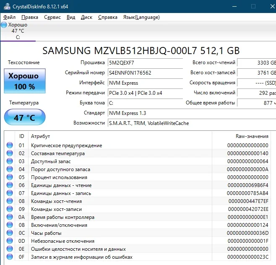276x265 pixels.
Task: Click the Прошивка field 5M2QEXF7
Action: click(145, 62)
